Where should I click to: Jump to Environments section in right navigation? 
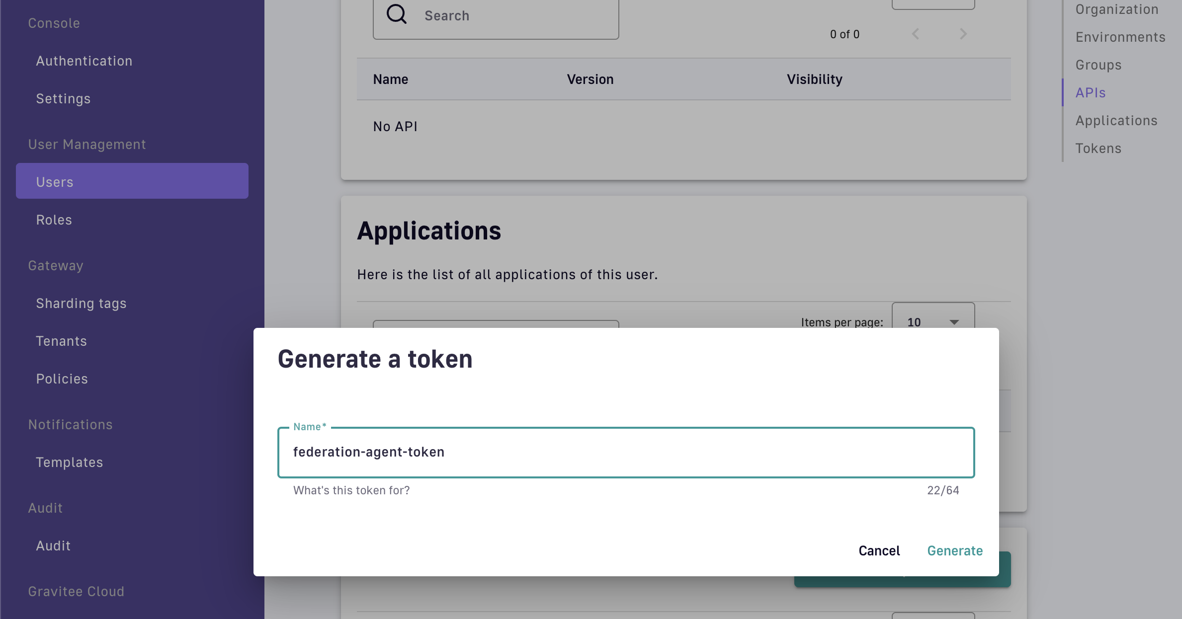[x=1120, y=37]
